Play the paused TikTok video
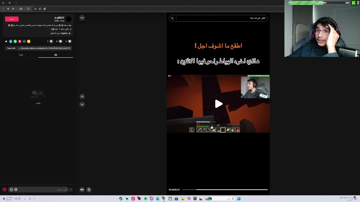Viewport: 360px width, 202px height. [x=219, y=104]
